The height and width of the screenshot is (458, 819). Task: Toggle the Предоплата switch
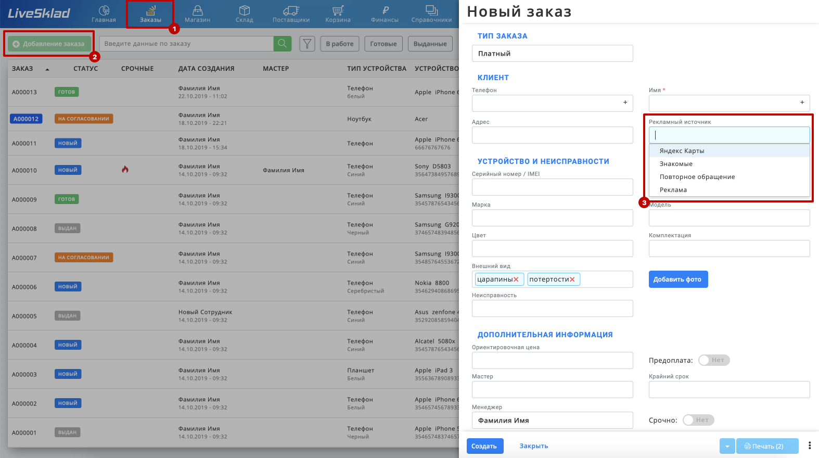[714, 360]
